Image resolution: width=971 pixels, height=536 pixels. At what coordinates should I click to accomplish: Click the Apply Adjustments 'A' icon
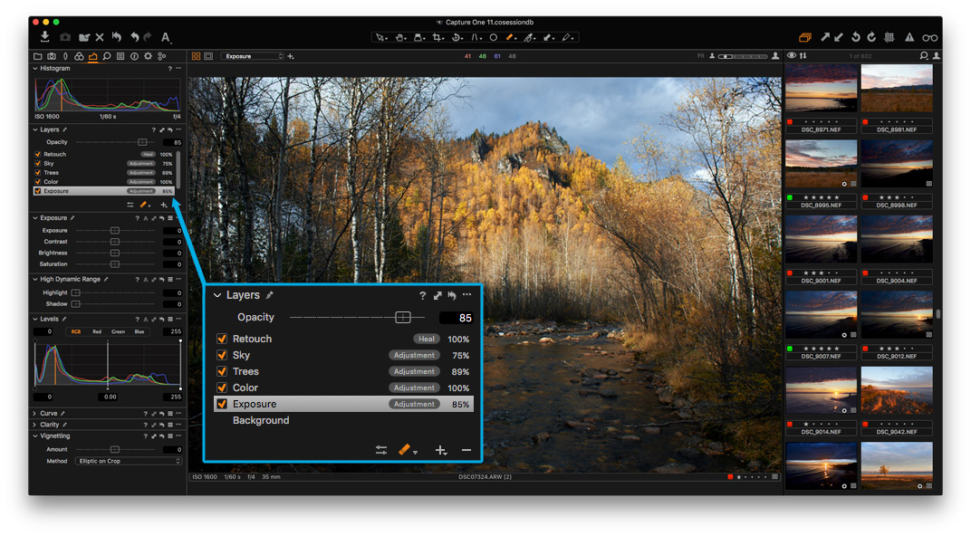165,38
